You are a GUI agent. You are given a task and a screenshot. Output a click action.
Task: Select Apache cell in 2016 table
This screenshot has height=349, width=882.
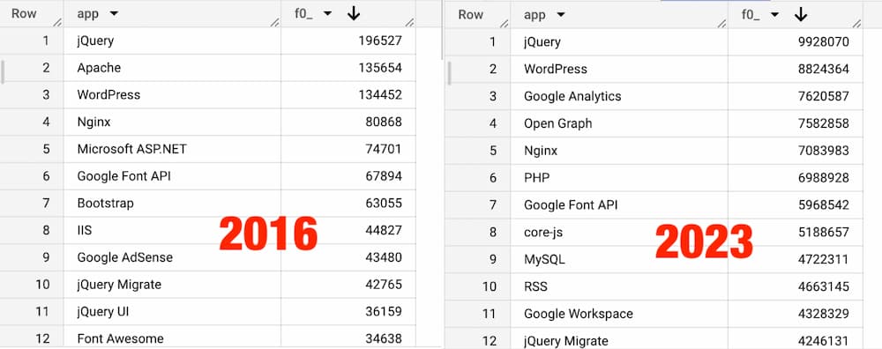pos(172,68)
